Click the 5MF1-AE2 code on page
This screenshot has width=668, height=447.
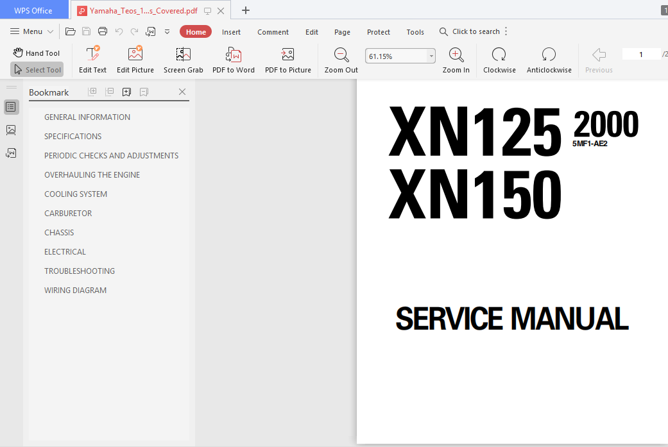[590, 144]
